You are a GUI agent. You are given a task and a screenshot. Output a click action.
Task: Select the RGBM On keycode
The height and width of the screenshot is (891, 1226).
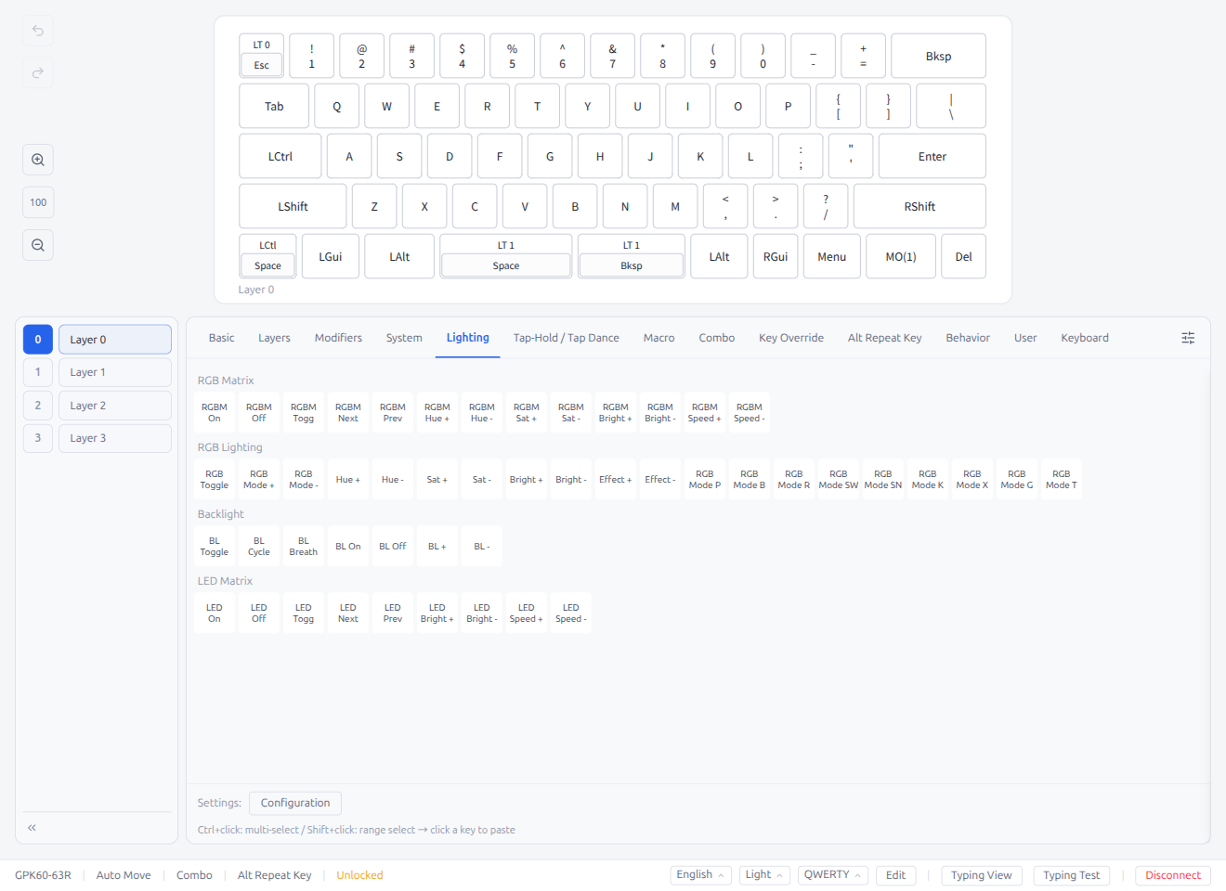point(215,413)
